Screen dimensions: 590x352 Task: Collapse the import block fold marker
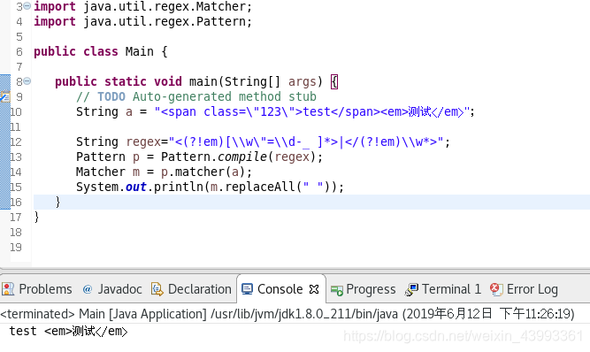pyautogui.click(x=27, y=5)
